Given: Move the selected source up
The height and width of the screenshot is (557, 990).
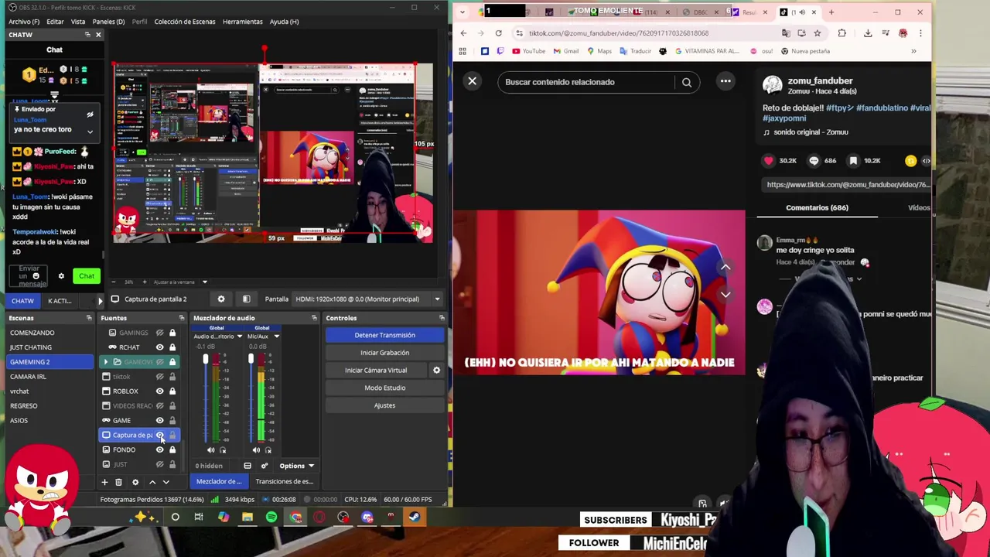Looking at the screenshot, I should click(152, 482).
